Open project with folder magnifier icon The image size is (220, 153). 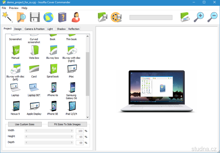[x=21, y=17]
